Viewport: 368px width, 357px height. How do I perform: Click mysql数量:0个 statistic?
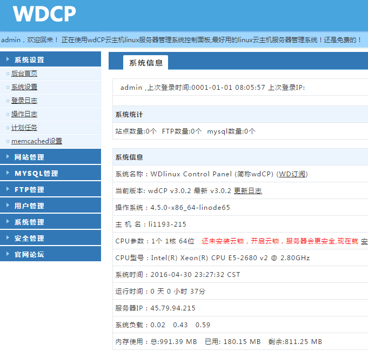pos(231,131)
